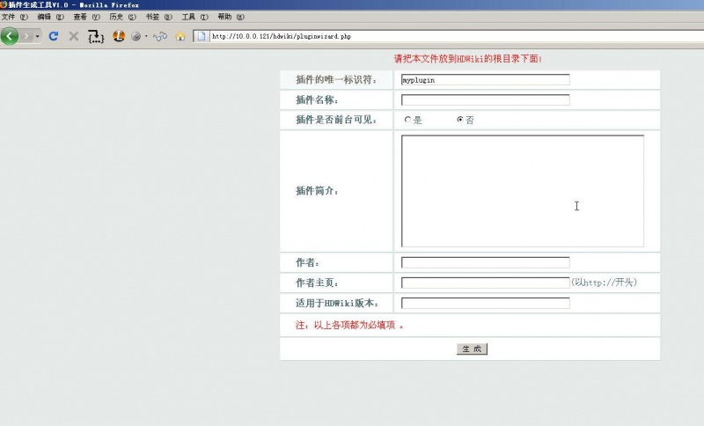Select the 否 radio button for frontend visibility
704x426 pixels.
(x=459, y=120)
